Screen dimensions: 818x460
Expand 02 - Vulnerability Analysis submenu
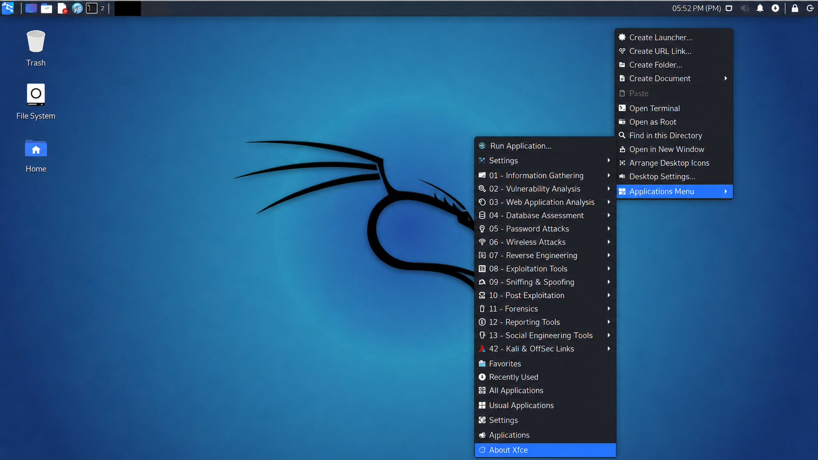click(x=545, y=189)
